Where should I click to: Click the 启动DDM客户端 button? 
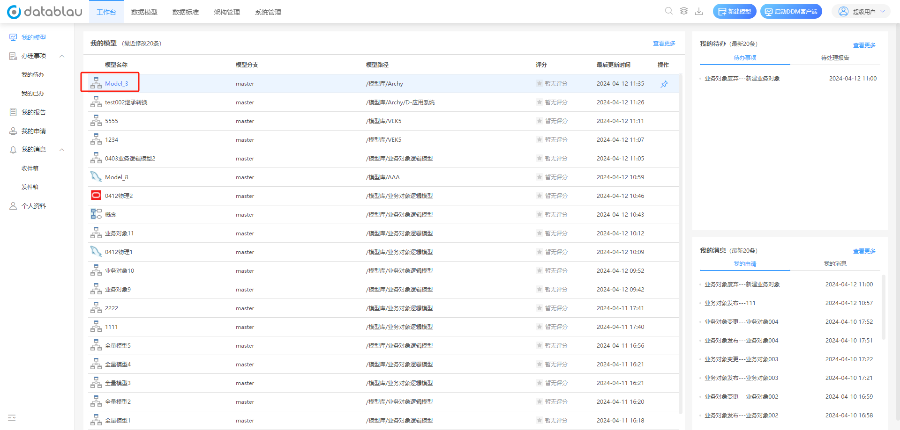coord(791,11)
